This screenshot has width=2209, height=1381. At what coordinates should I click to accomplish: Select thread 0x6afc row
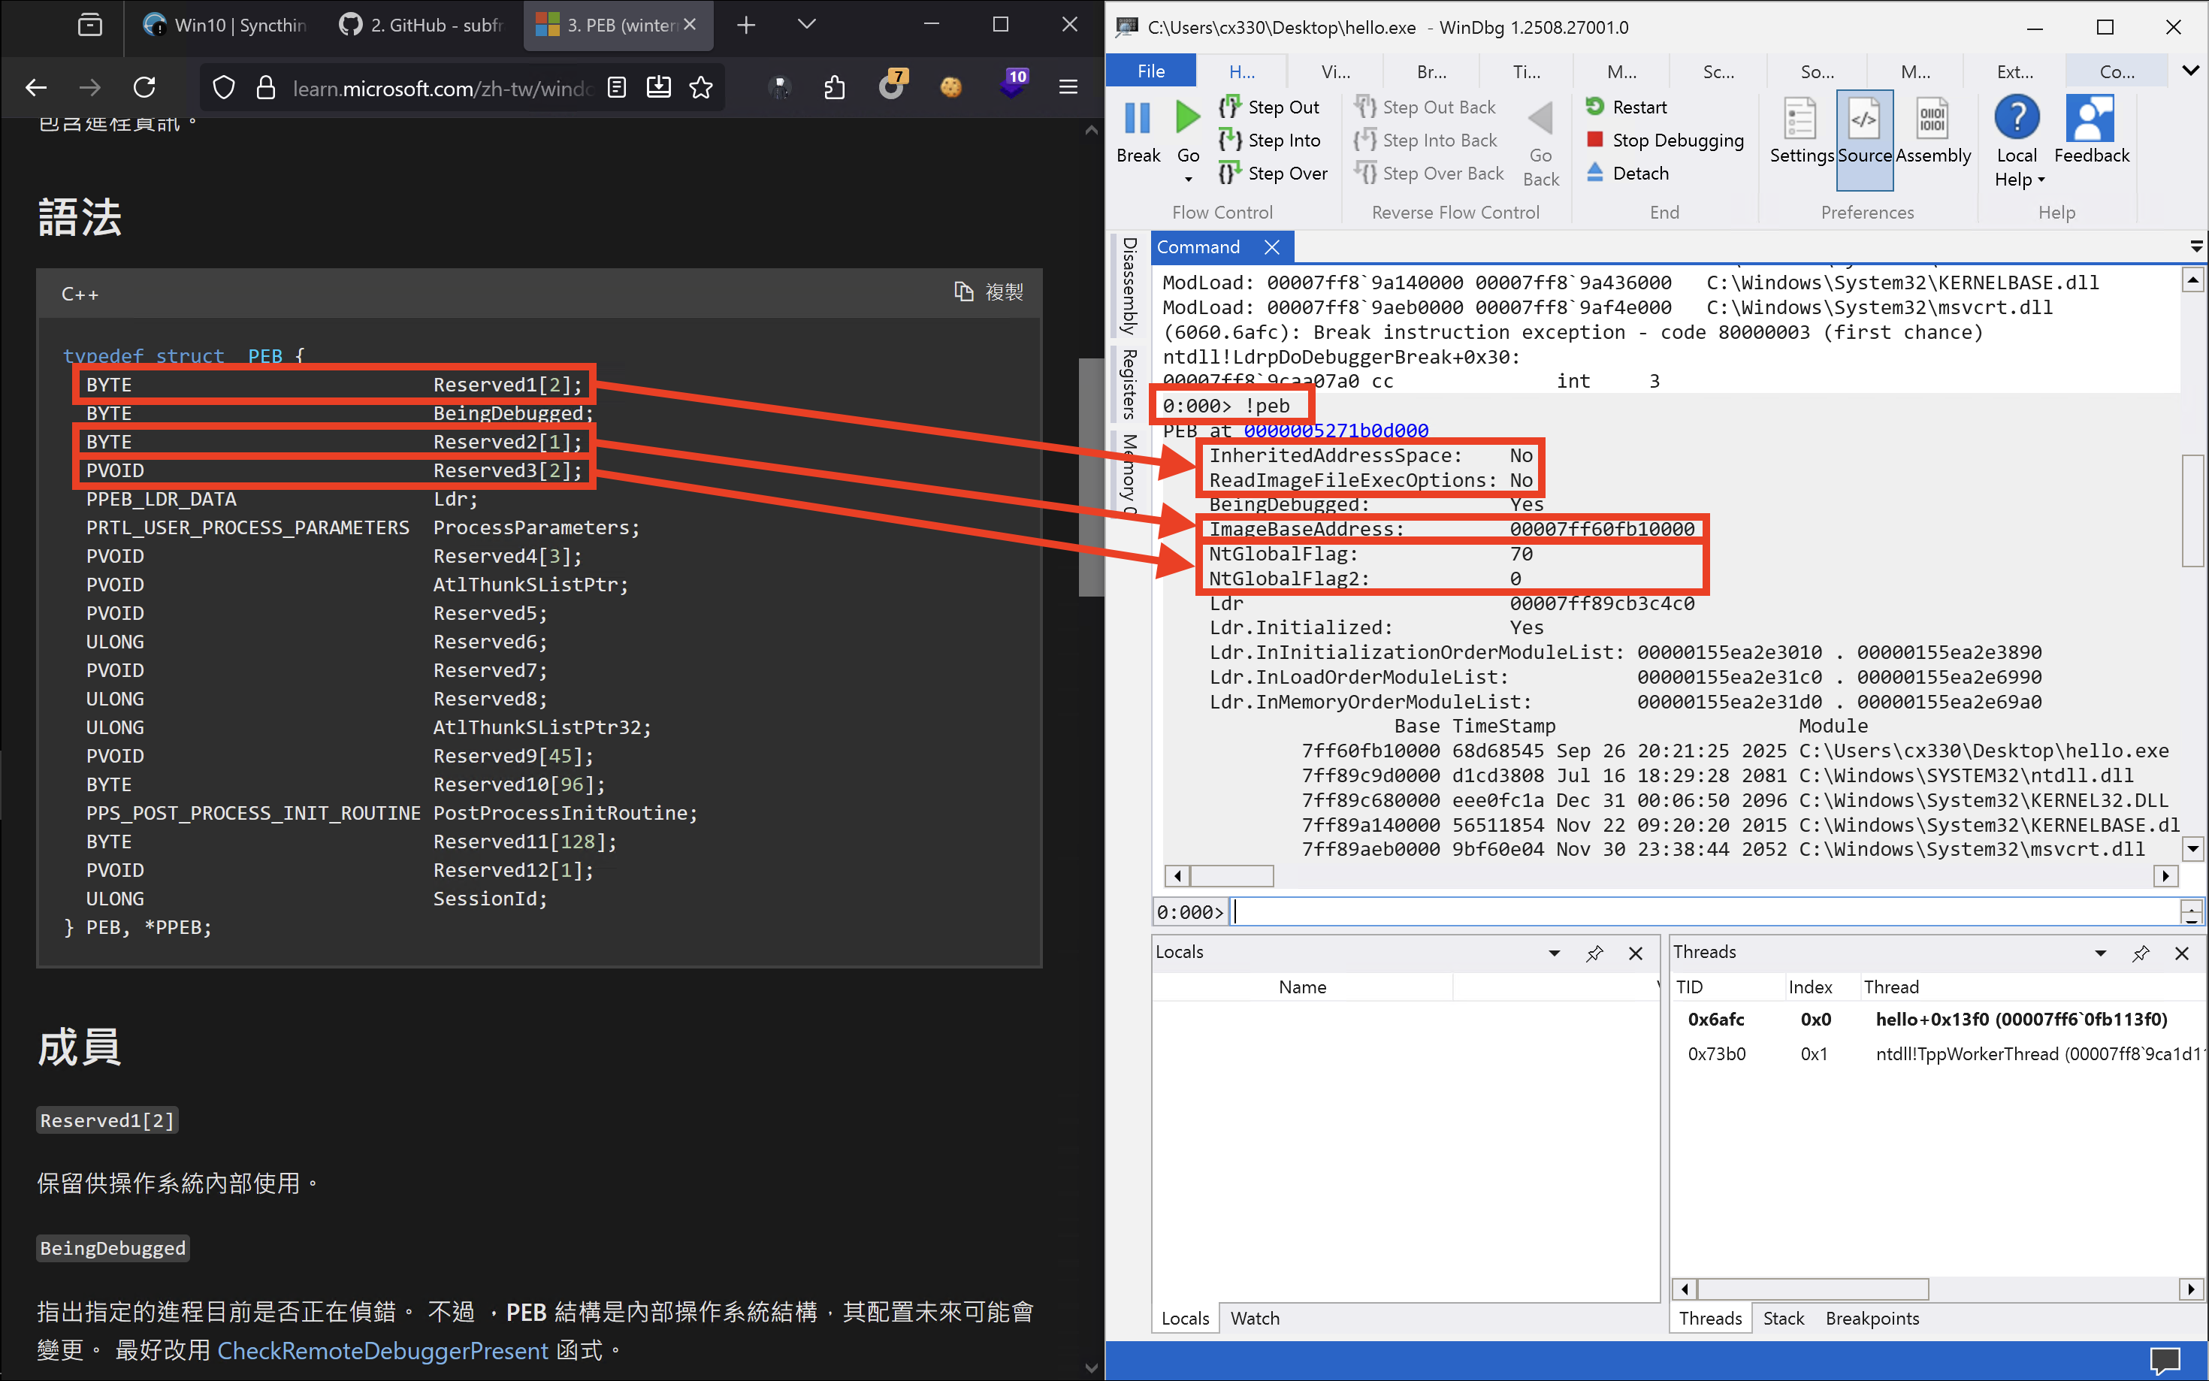(x=1939, y=1020)
